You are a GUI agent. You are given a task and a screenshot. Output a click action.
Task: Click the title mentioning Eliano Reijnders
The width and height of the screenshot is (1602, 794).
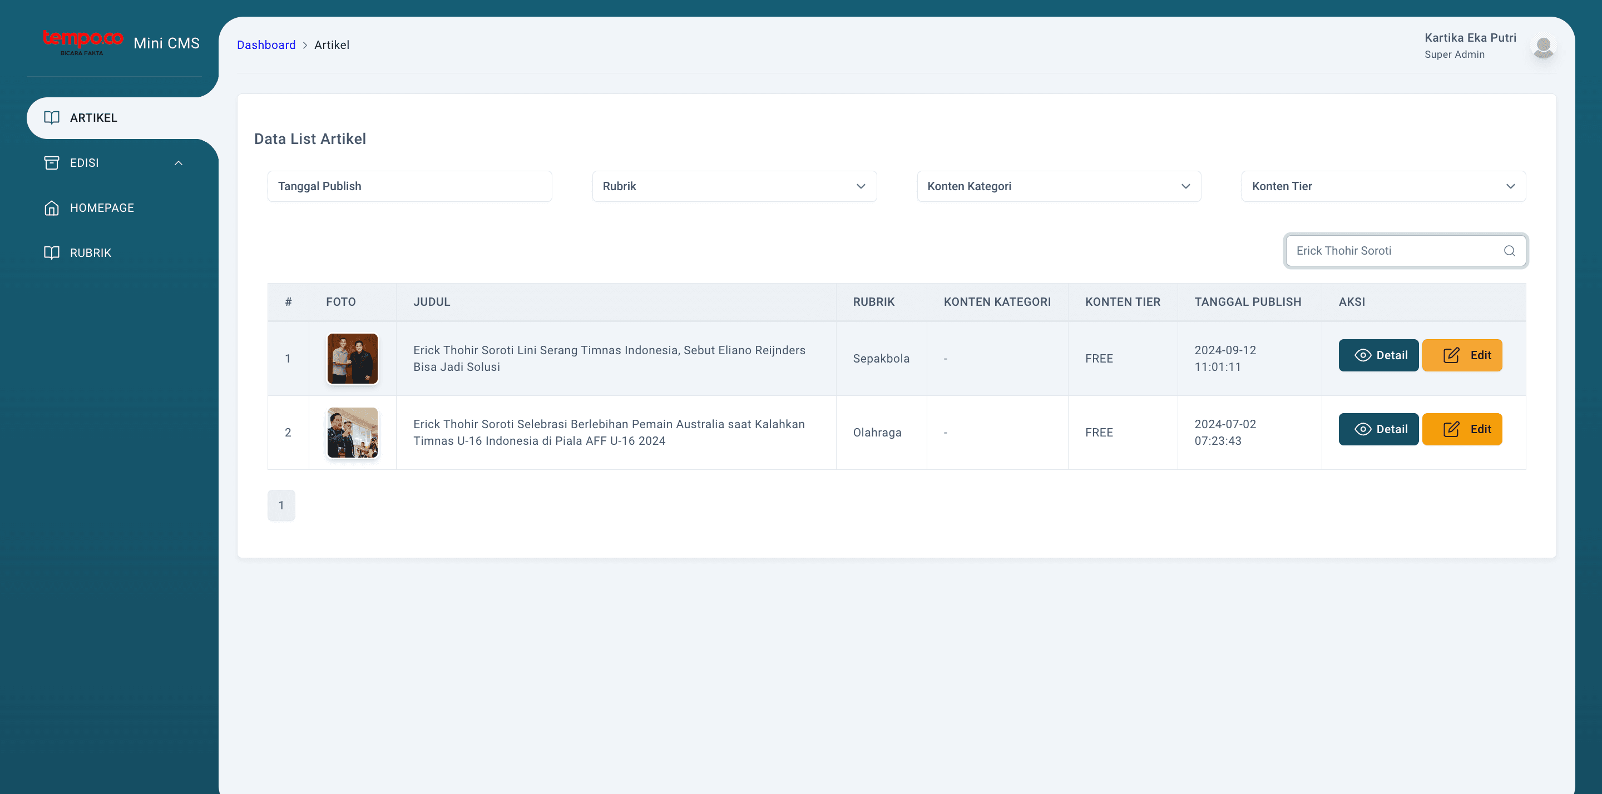tap(609, 358)
